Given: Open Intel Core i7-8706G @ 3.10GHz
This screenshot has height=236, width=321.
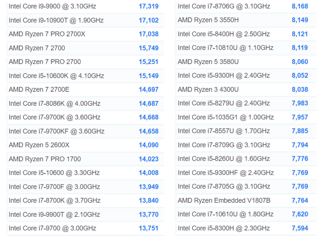Looking at the screenshot, I should point(224,6).
